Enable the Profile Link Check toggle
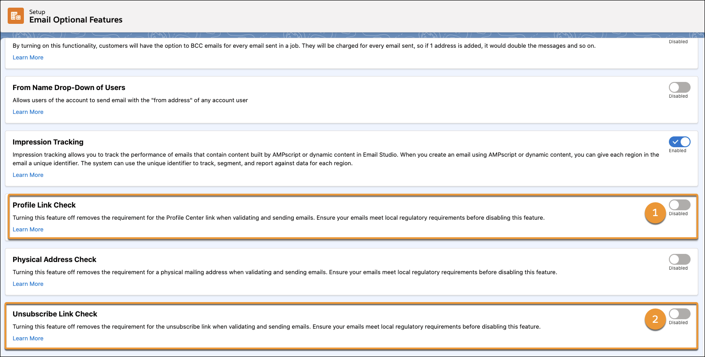 tap(679, 205)
